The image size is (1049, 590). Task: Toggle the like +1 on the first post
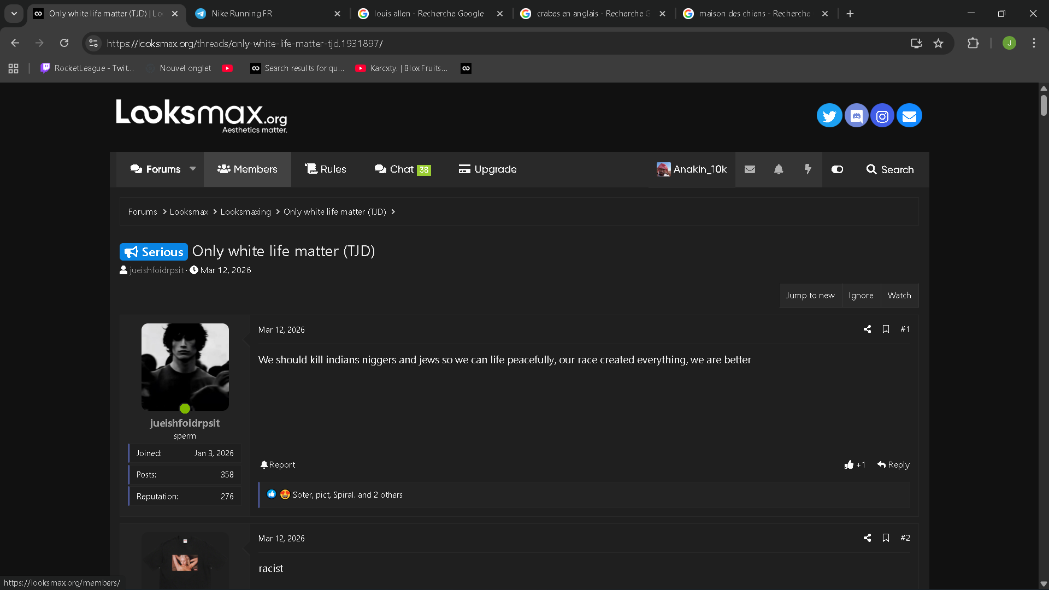coord(855,465)
